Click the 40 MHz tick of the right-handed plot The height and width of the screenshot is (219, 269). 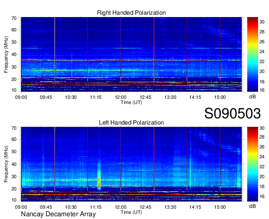click(14, 54)
